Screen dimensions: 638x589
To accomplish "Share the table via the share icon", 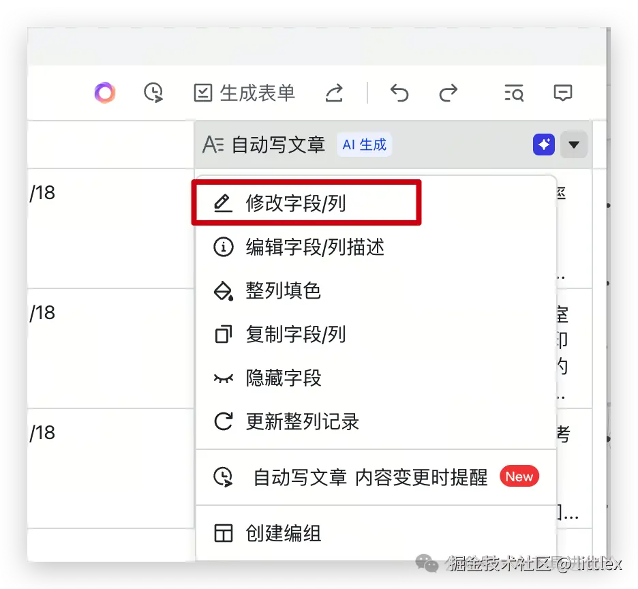I will coord(334,93).
